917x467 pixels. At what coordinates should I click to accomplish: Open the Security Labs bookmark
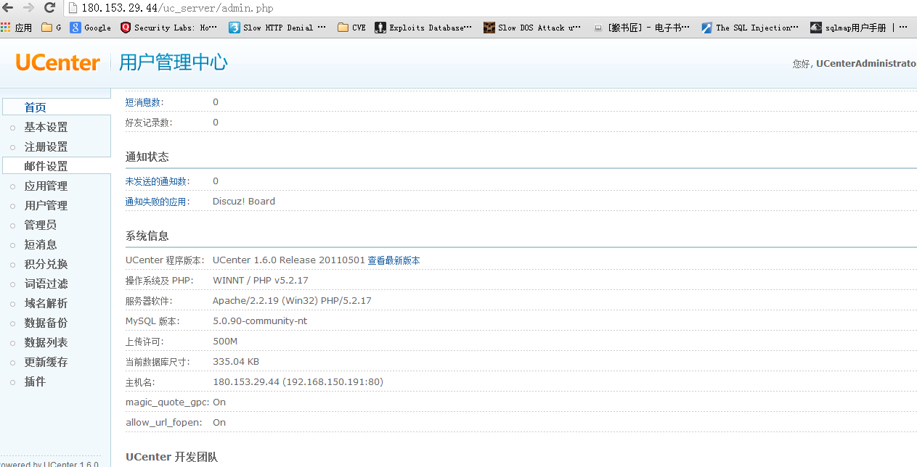pos(169,28)
